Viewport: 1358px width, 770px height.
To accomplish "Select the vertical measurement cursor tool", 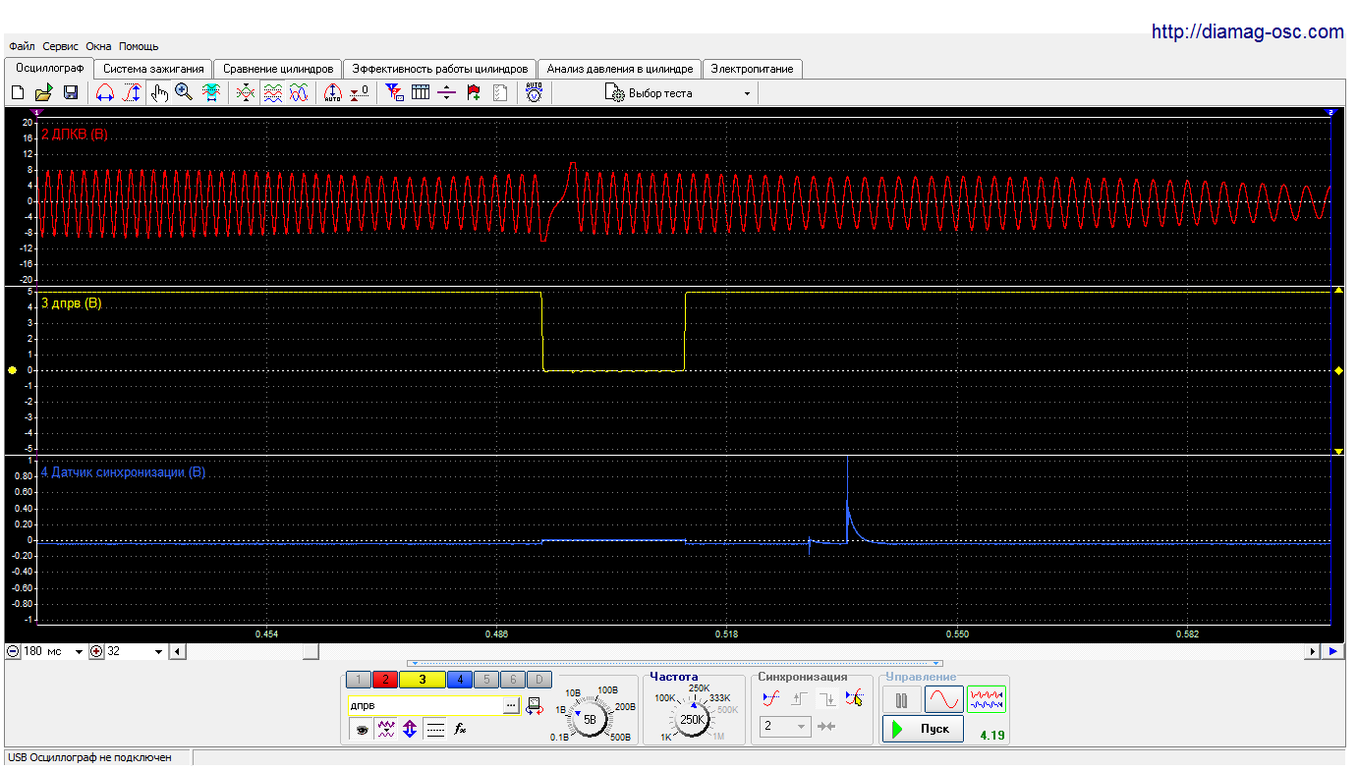I will (x=132, y=93).
